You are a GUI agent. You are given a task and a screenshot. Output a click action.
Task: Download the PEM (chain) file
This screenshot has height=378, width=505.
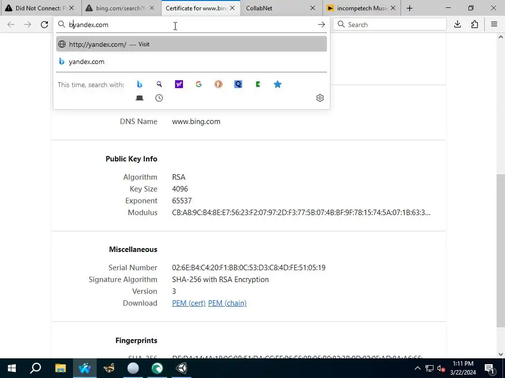point(227,303)
